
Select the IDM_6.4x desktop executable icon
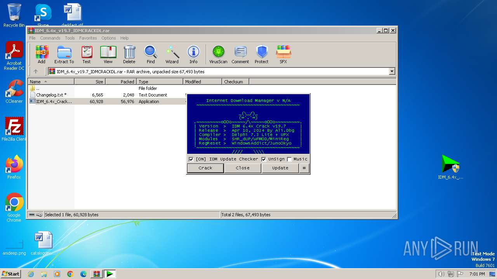click(450, 167)
